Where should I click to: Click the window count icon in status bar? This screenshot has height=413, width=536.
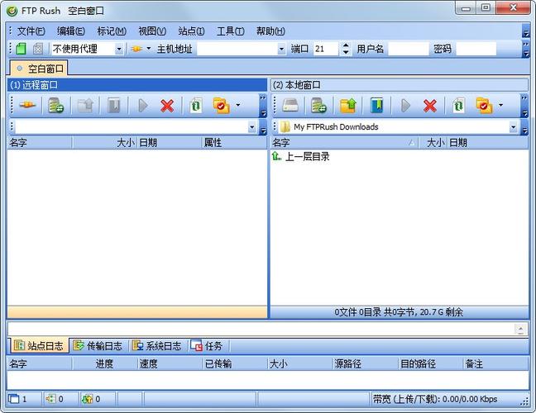click(x=14, y=399)
